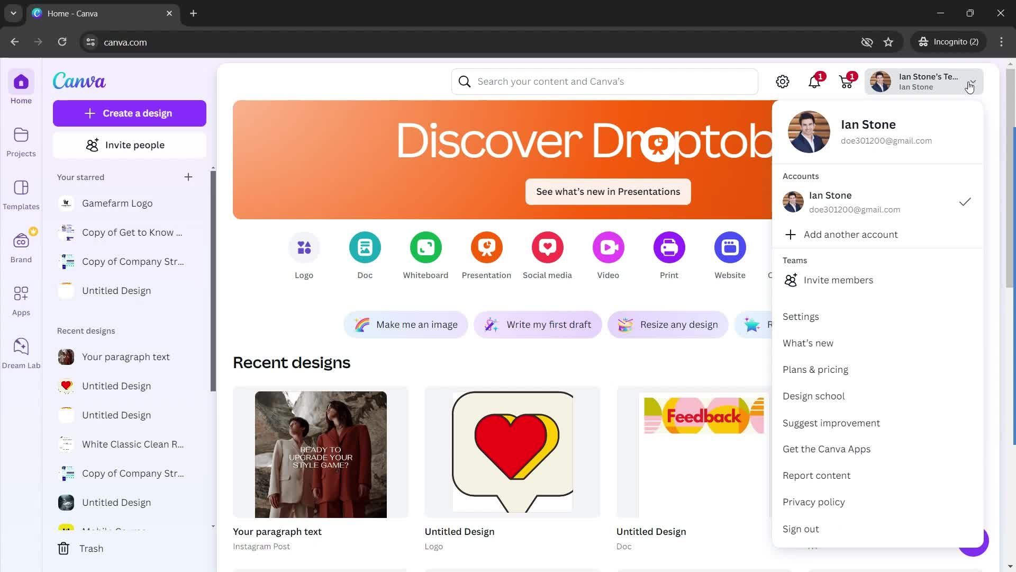Click the notifications bell icon
The height and width of the screenshot is (572, 1016).
(x=814, y=81)
